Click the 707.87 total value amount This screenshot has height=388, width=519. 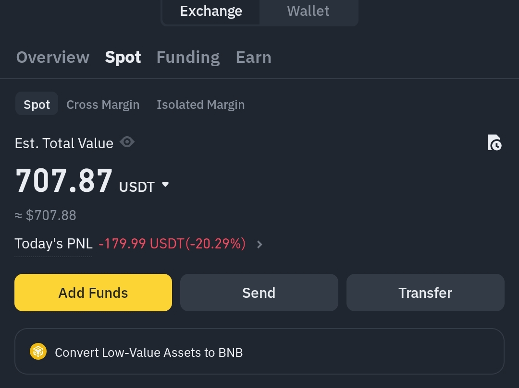pyautogui.click(x=64, y=181)
